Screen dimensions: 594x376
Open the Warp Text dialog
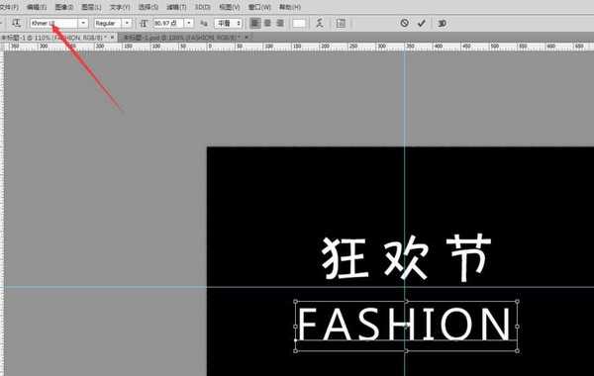point(320,24)
